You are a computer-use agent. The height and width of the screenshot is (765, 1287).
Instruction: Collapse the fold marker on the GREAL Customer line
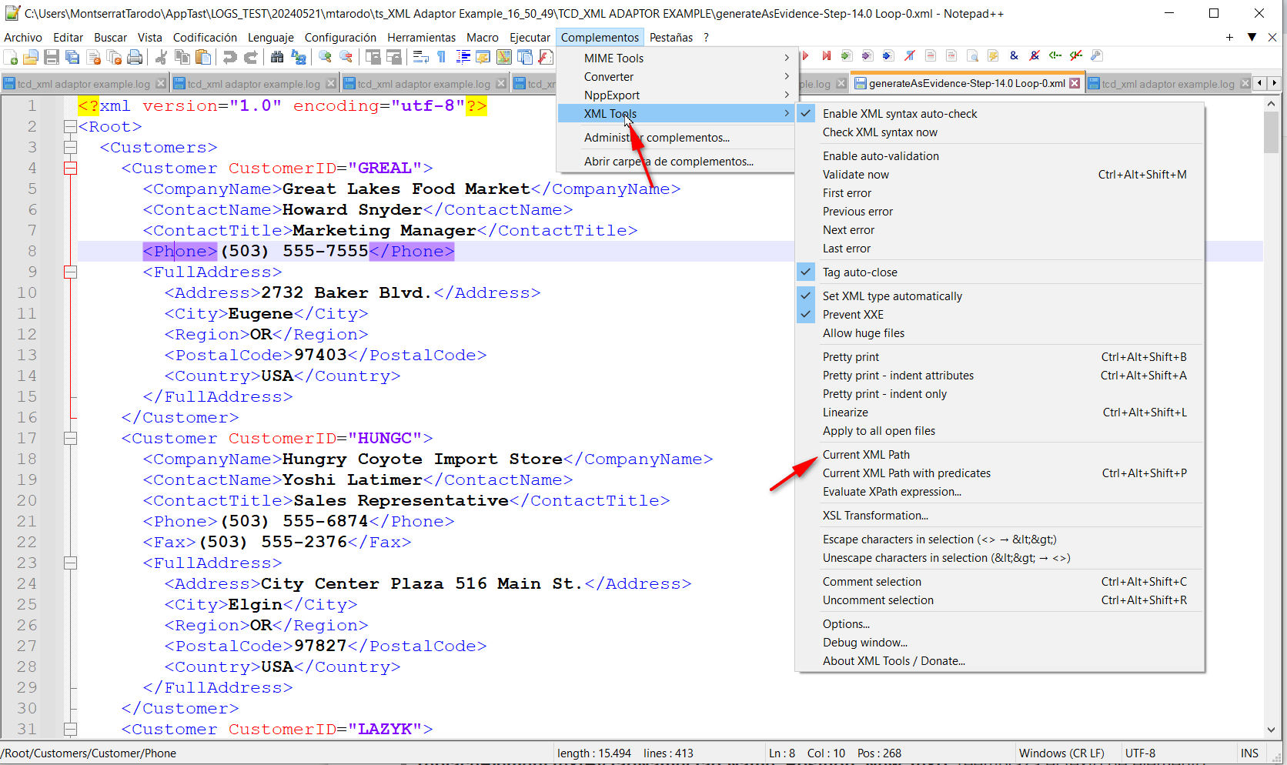tap(70, 168)
